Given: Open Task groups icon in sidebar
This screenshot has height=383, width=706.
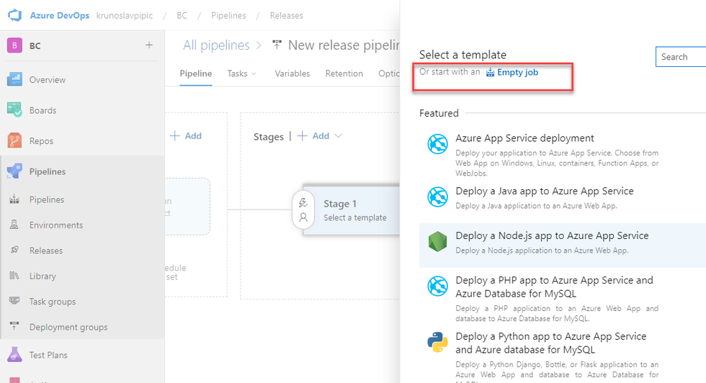Looking at the screenshot, I should click(x=14, y=300).
